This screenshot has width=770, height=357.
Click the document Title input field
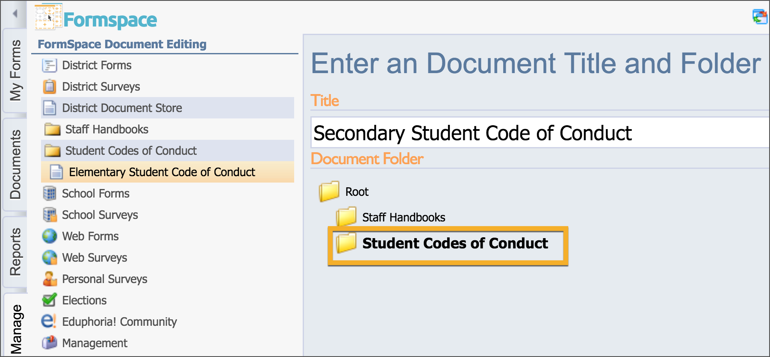540,133
